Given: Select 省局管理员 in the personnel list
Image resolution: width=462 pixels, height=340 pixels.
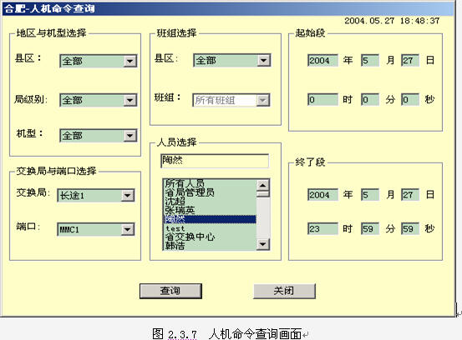Looking at the screenshot, I should 190,192.
